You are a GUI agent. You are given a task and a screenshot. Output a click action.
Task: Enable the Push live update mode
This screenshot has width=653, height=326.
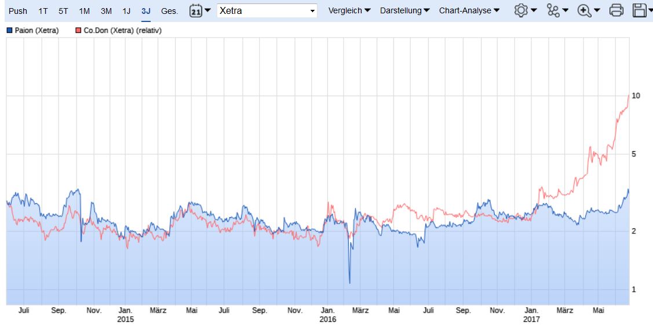tap(18, 11)
